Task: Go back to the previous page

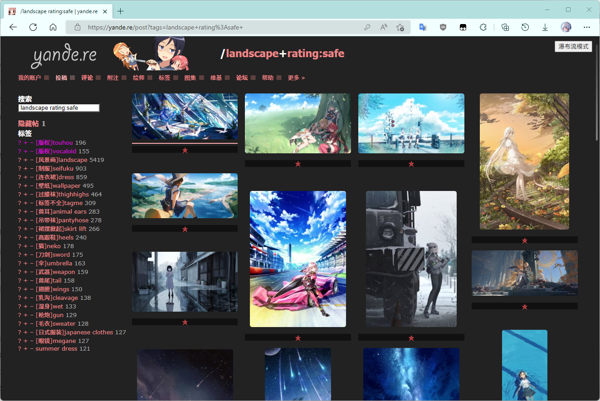Action: click(13, 27)
